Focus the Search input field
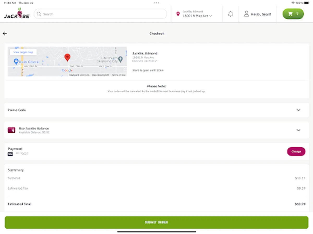 (100, 14)
